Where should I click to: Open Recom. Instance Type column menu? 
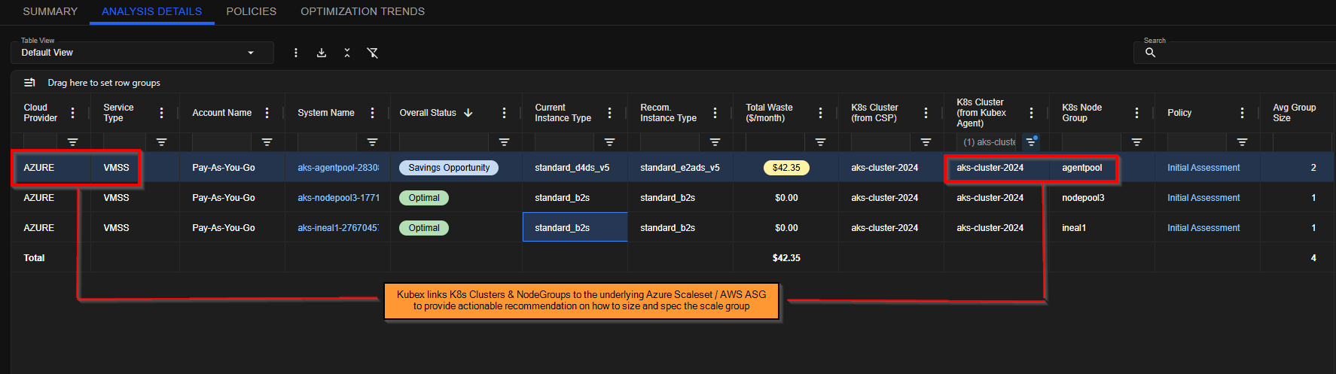coord(715,113)
